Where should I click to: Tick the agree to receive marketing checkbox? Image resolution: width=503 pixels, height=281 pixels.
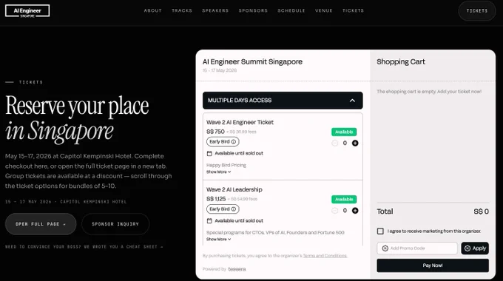[x=380, y=231]
